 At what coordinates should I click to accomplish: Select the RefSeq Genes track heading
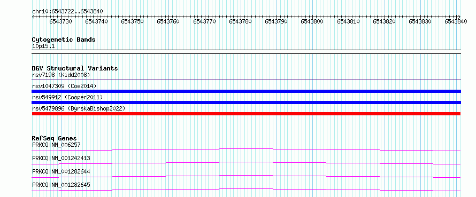pos(54,138)
